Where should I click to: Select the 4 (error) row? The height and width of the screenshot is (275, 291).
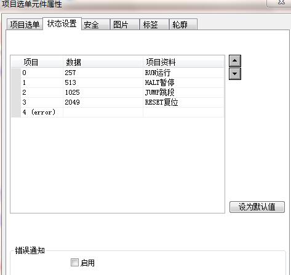(118, 112)
